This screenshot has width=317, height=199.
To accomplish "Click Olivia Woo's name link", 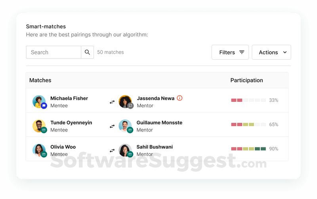I will [63, 147].
